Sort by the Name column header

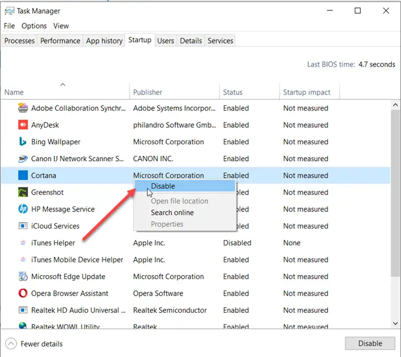[65, 91]
